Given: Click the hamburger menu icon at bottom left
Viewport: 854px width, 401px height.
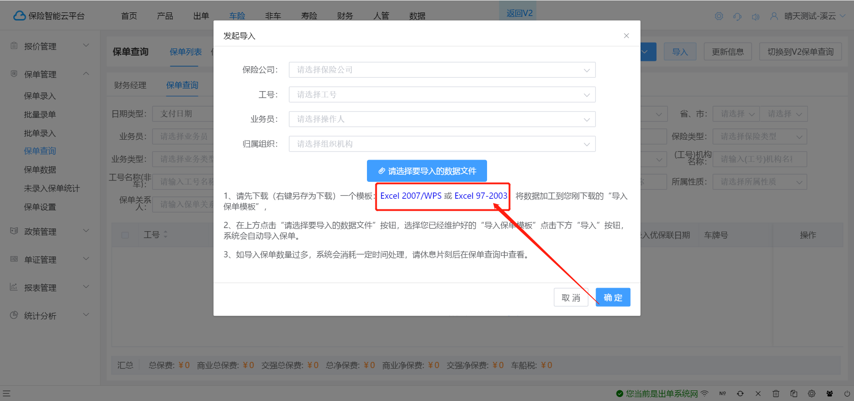Looking at the screenshot, I should pos(6,393).
